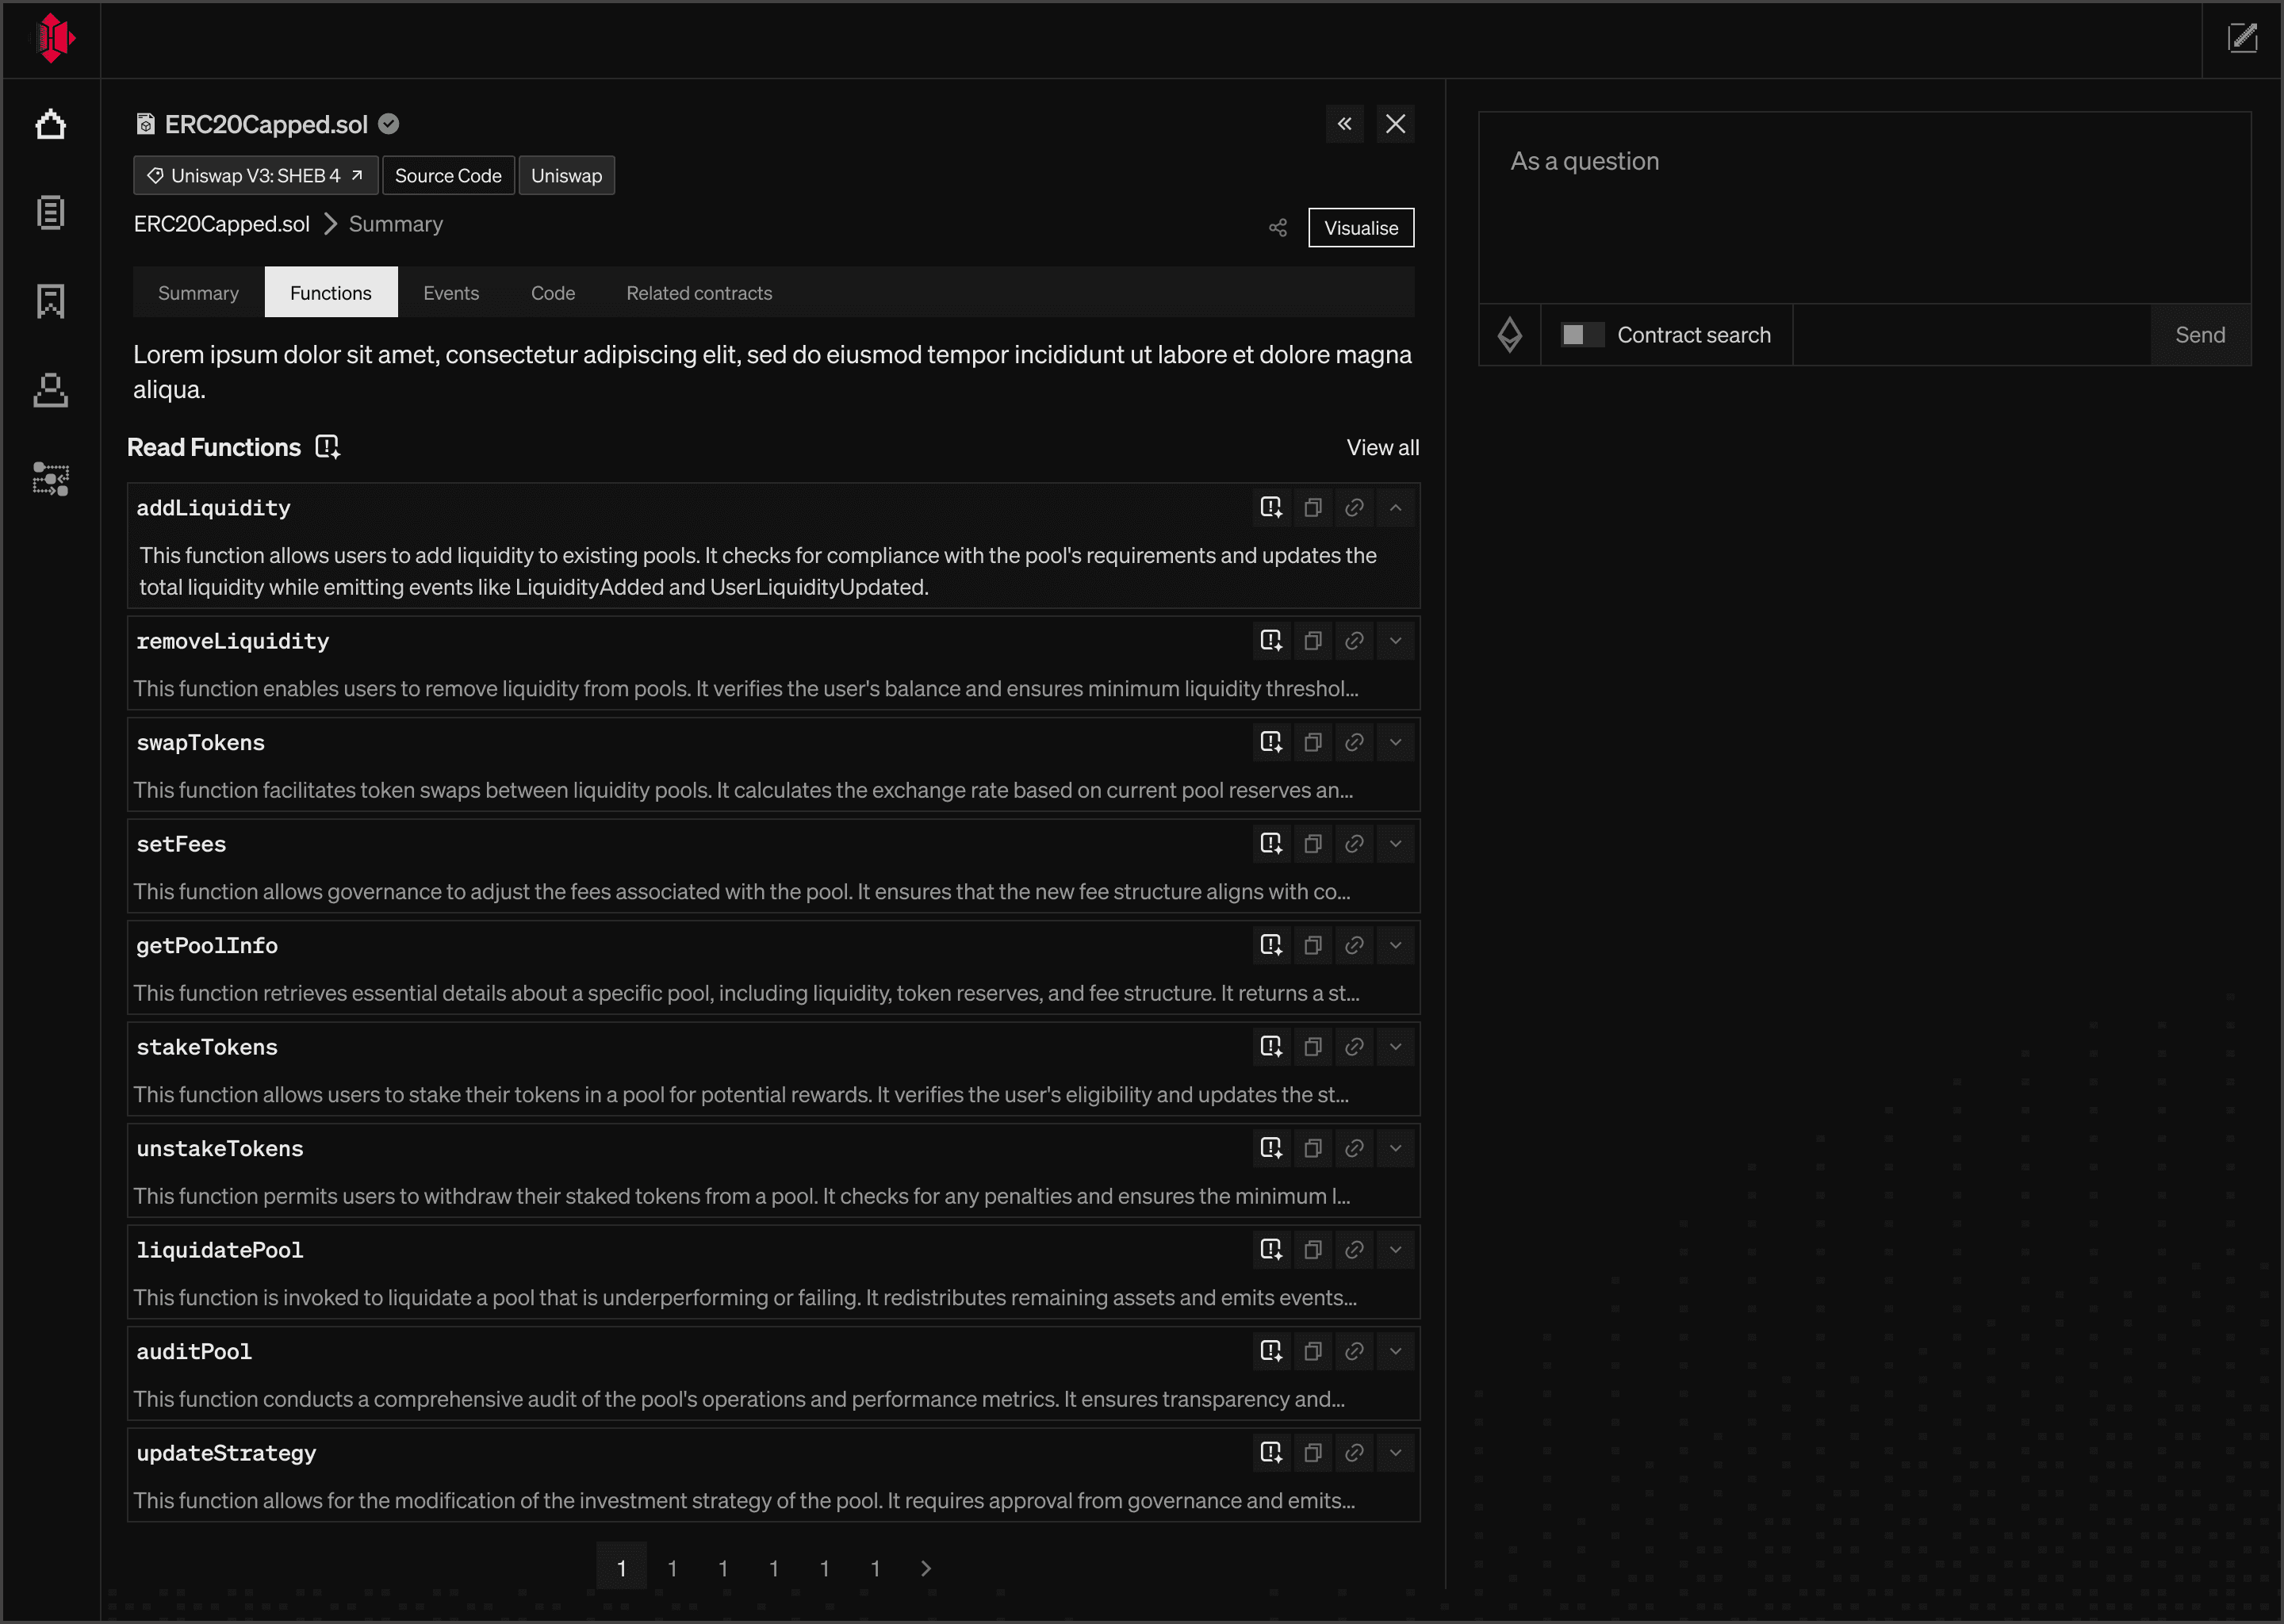
Task: Click AI explain icon for setFees
Action: [x=1270, y=844]
